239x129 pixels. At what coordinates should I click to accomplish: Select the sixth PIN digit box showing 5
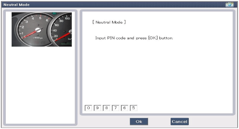point(133,108)
